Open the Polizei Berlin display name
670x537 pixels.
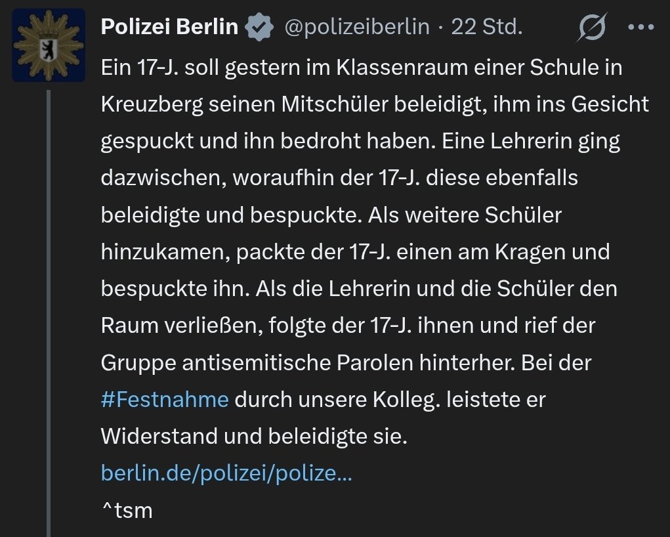coord(169,28)
